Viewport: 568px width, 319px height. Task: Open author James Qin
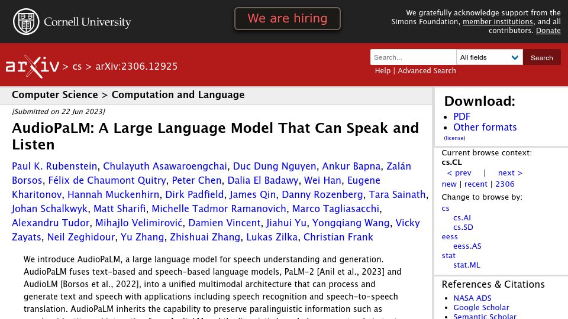(253, 194)
